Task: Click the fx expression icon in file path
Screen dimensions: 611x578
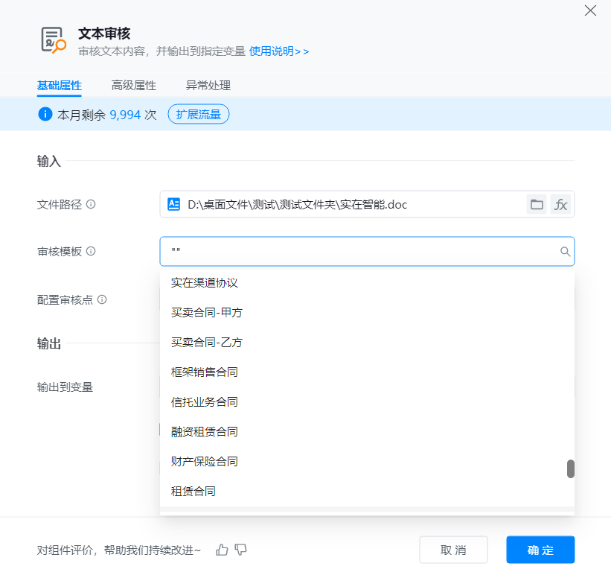Action: point(560,204)
